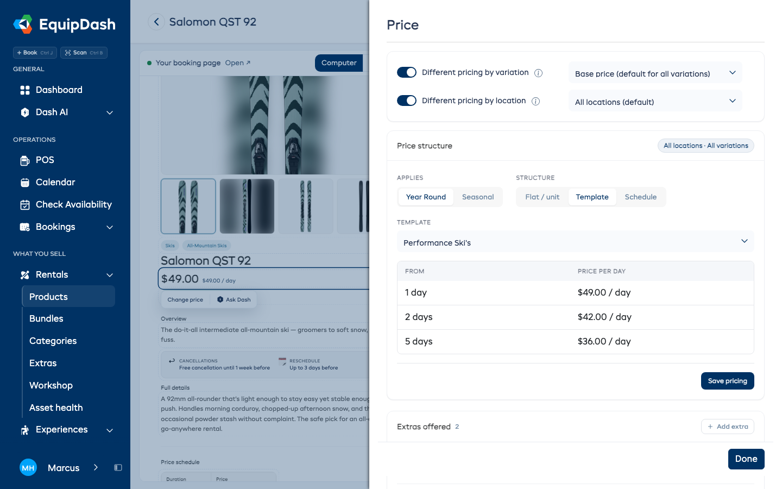Select the Year Round option
The image size is (782, 489).
click(426, 197)
